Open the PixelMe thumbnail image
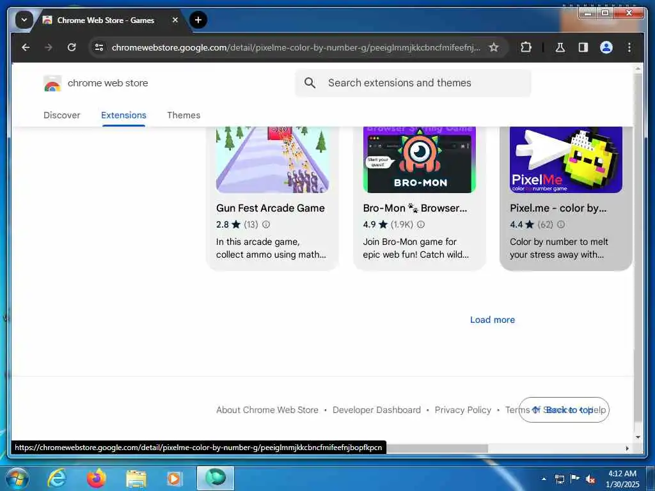 tap(566, 160)
